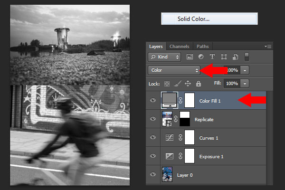Filter layers by smart object icon
The image size is (285, 190).
click(236, 57)
